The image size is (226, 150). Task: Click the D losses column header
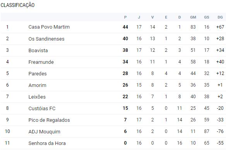point(180,17)
